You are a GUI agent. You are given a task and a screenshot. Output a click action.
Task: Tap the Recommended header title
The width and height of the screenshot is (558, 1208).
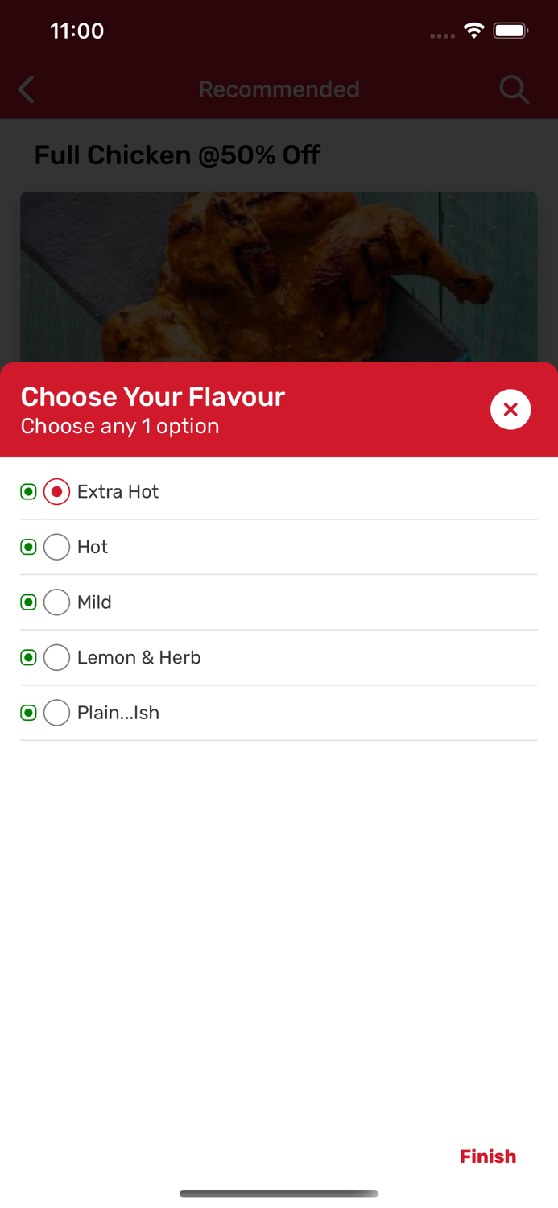(279, 89)
